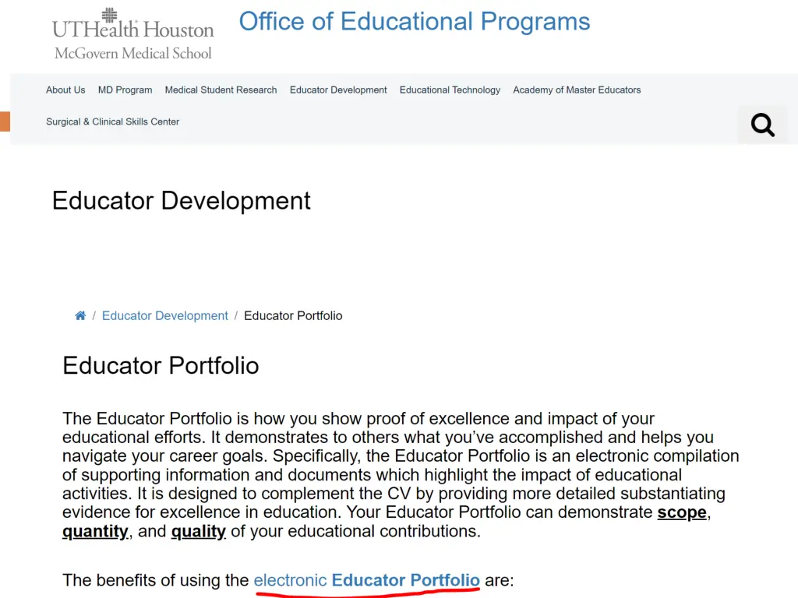Open the About Us menu

(x=65, y=90)
